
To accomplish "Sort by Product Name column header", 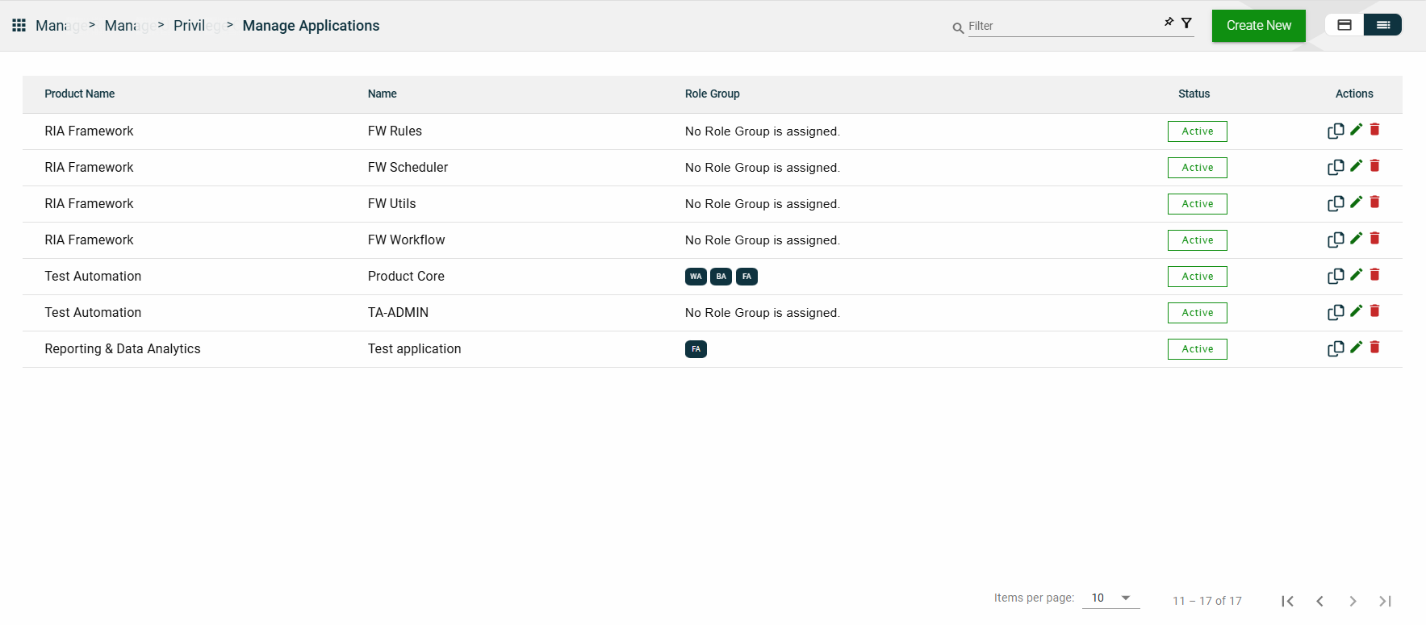I will 79,94.
